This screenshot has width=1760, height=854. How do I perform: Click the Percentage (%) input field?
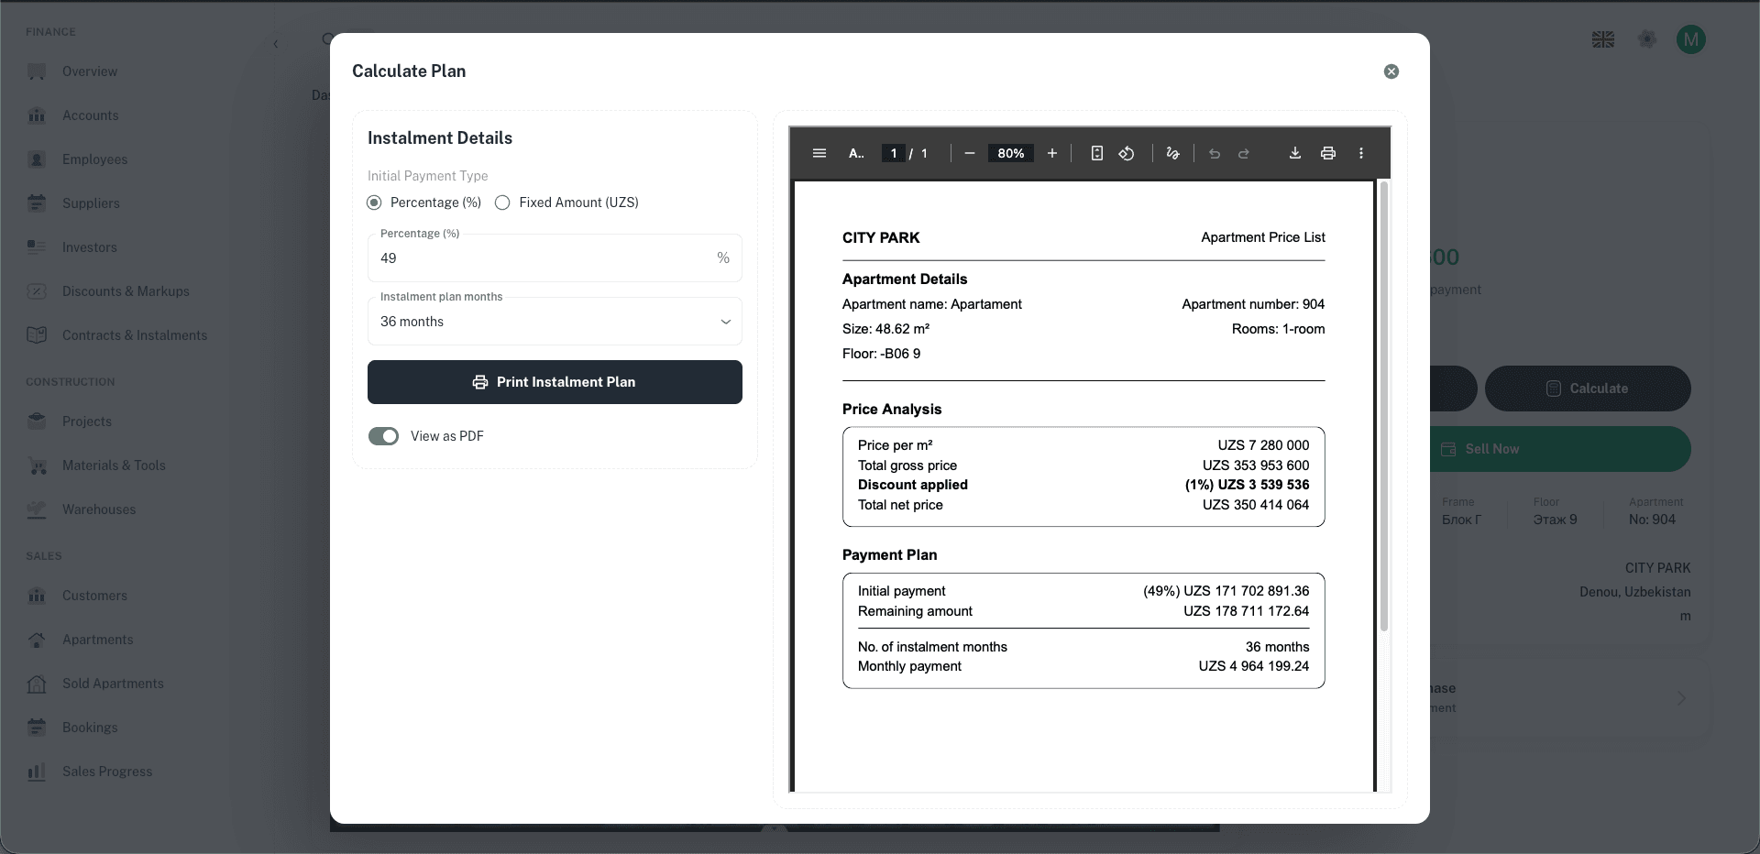(541, 258)
